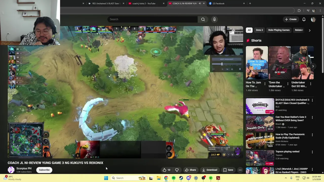Screen dimensions: 324x182
Task: Open Dota 2 from the taskbar
Action: click(218, 178)
